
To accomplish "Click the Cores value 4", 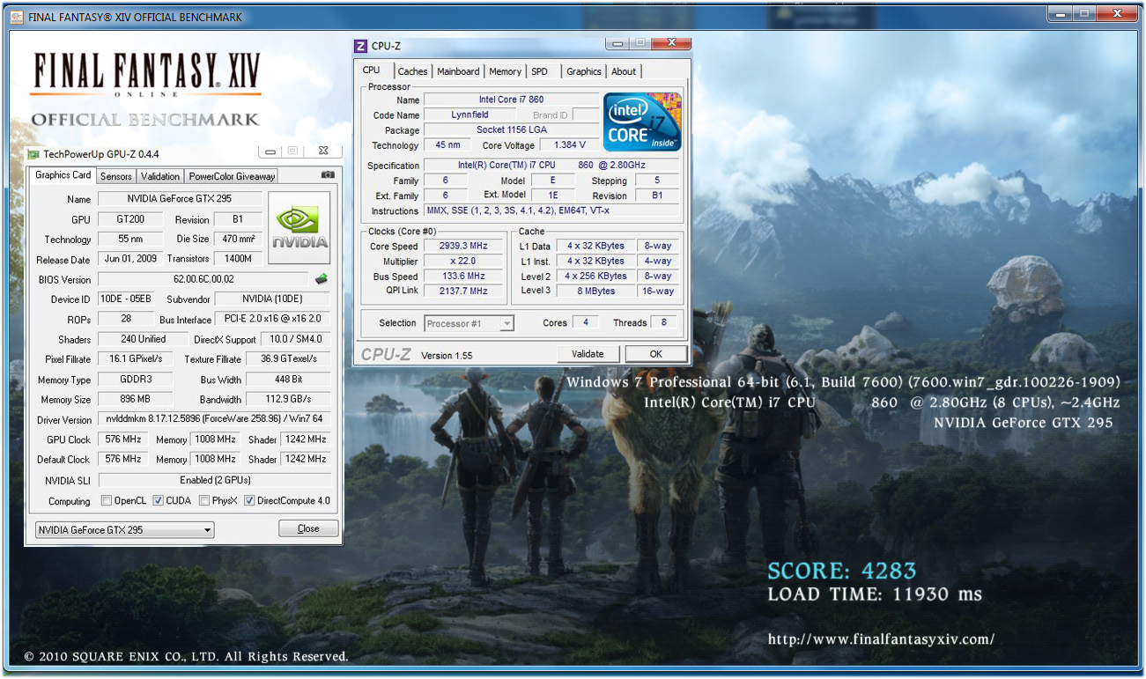I will tap(585, 322).
